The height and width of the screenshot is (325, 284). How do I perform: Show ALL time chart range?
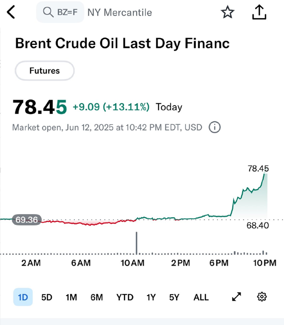[x=201, y=297]
